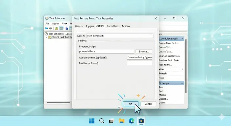Toggle the console tree pane toolbar icon
Viewport: 231px width, 126px height.
point(61,28)
